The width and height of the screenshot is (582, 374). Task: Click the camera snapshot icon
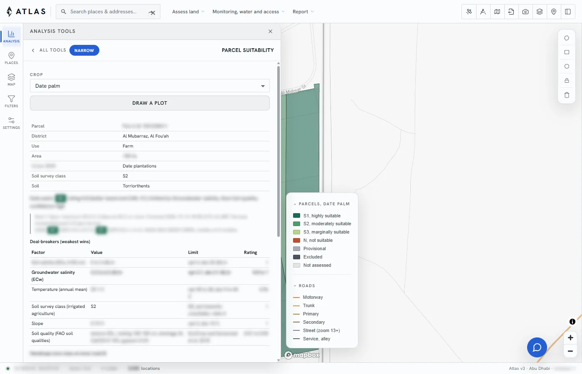525,12
